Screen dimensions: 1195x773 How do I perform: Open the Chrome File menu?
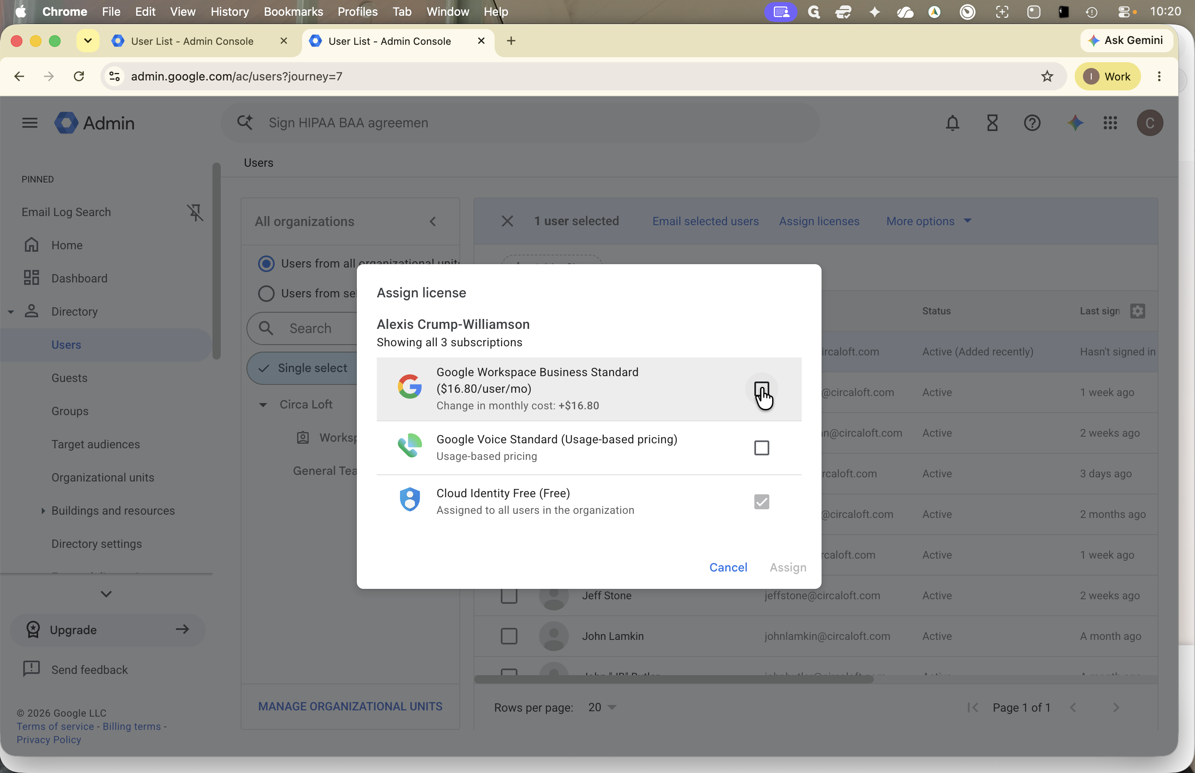[111, 12]
